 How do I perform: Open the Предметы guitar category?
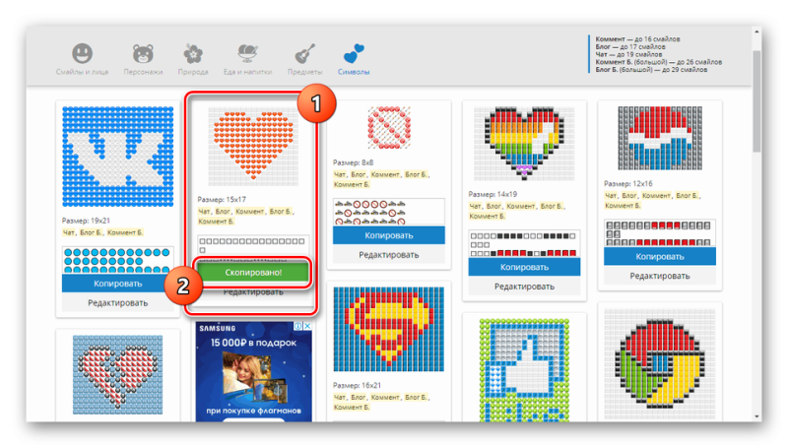click(x=304, y=59)
